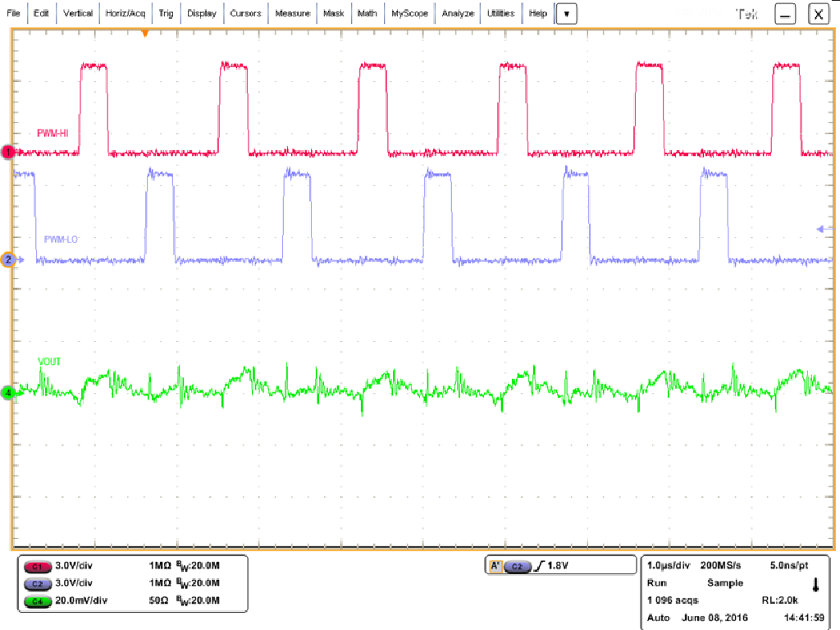Click the A' trigger source icon
This screenshot has height=630, width=840.
click(495, 565)
